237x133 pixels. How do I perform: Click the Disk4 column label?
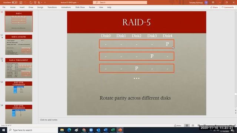point(167,36)
